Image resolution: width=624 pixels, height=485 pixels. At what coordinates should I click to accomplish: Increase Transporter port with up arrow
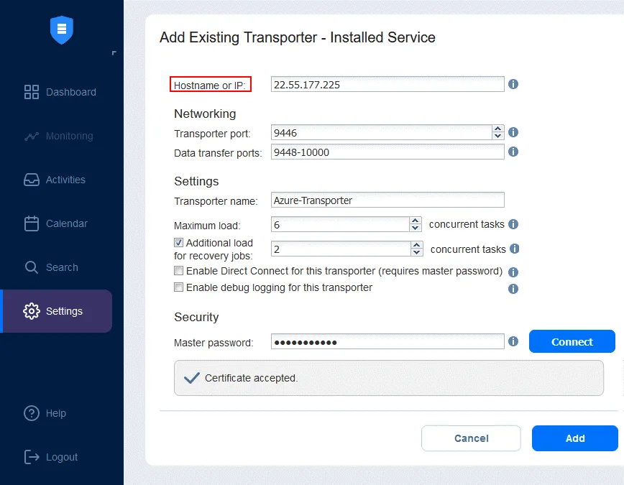(498, 129)
